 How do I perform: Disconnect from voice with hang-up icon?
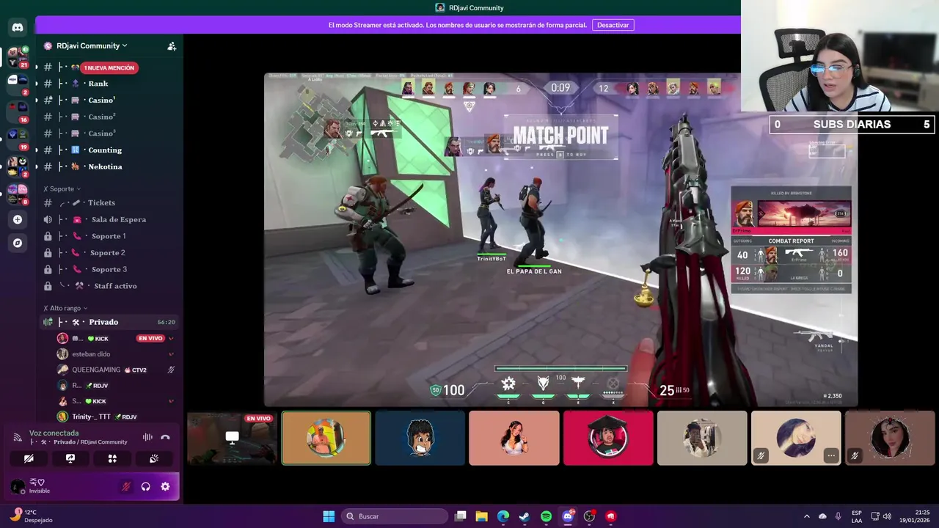click(165, 437)
